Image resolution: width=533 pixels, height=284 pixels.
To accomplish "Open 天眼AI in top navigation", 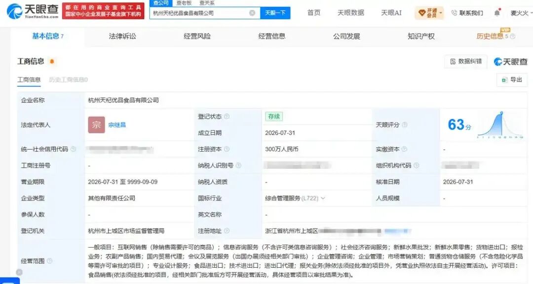I will [x=391, y=13].
